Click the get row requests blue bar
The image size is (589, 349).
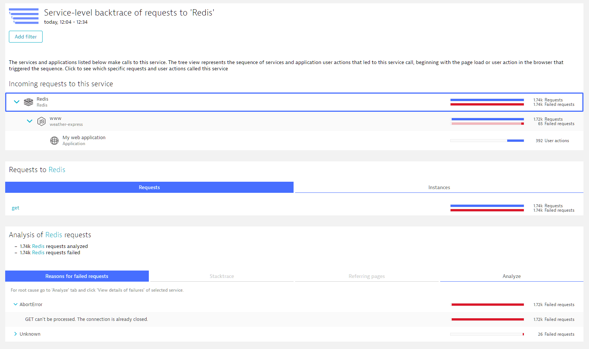487,206
